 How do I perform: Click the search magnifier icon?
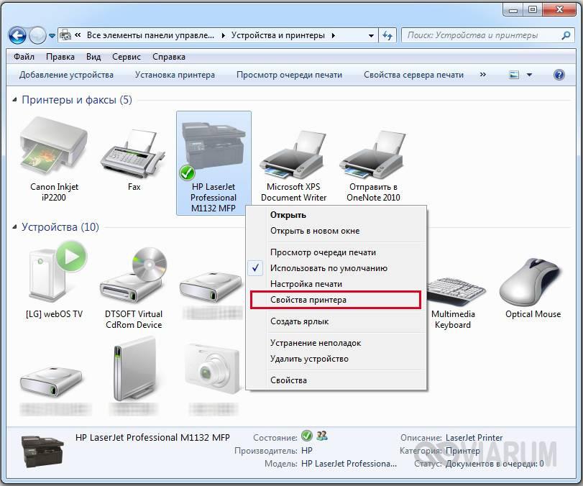566,35
